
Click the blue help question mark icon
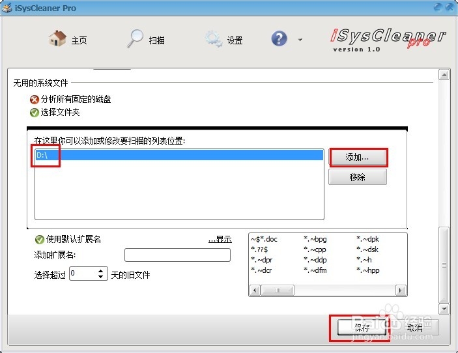pos(279,38)
